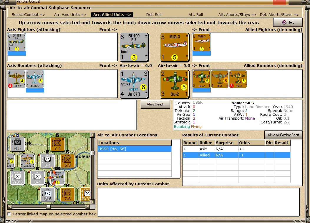The width and height of the screenshot is (310, 223).
Task: Click the Surprise column header
Action: click(227, 143)
